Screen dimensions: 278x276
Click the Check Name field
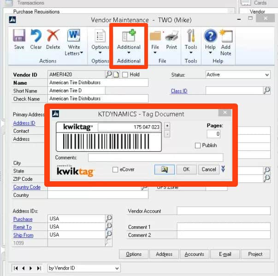click(98, 98)
